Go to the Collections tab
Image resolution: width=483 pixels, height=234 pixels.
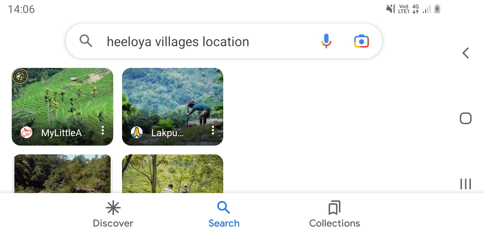pos(335,214)
